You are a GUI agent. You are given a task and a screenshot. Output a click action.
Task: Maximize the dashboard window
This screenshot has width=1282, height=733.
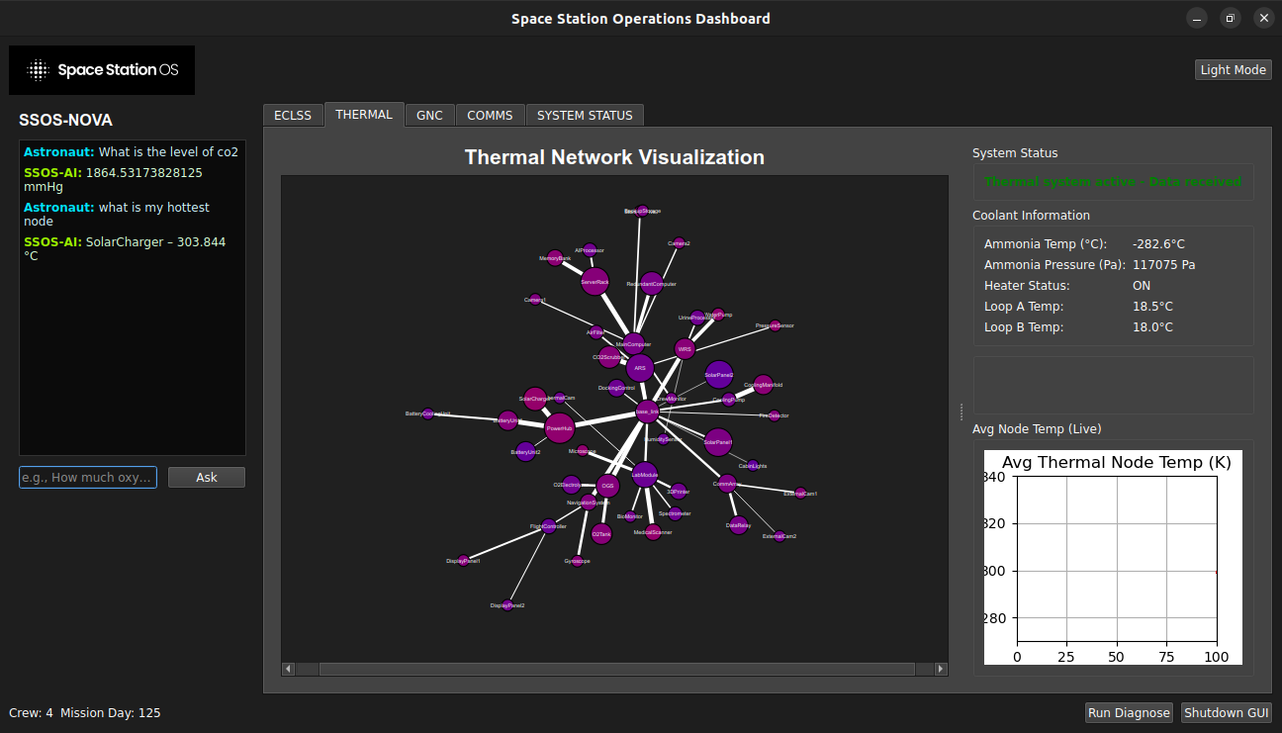click(x=1231, y=18)
